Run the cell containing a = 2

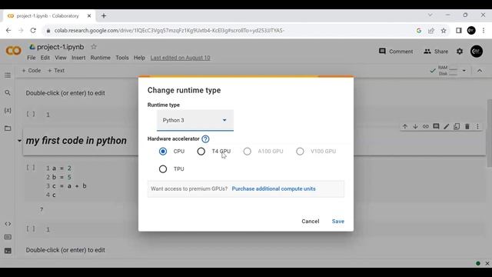(31, 168)
